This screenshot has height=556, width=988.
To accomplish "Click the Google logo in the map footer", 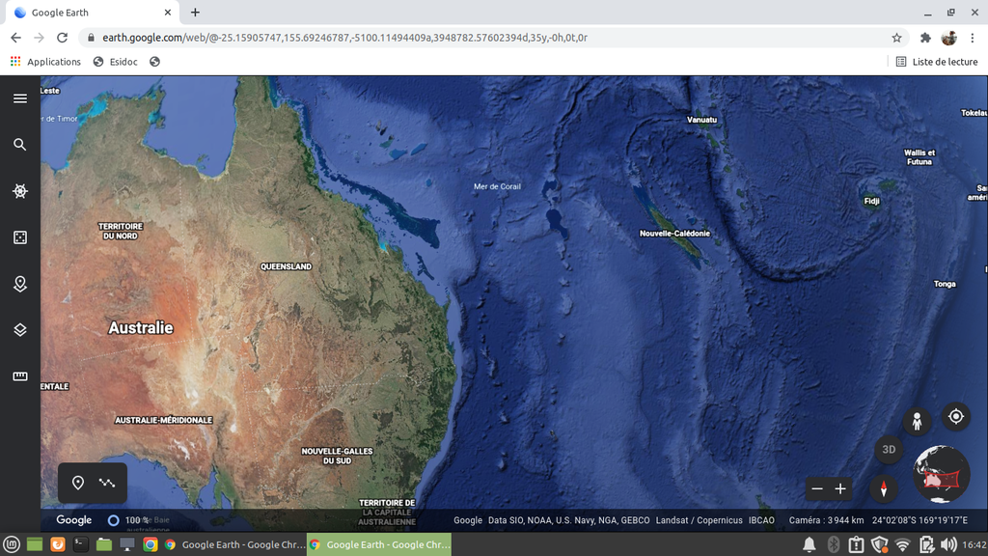I will (74, 520).
